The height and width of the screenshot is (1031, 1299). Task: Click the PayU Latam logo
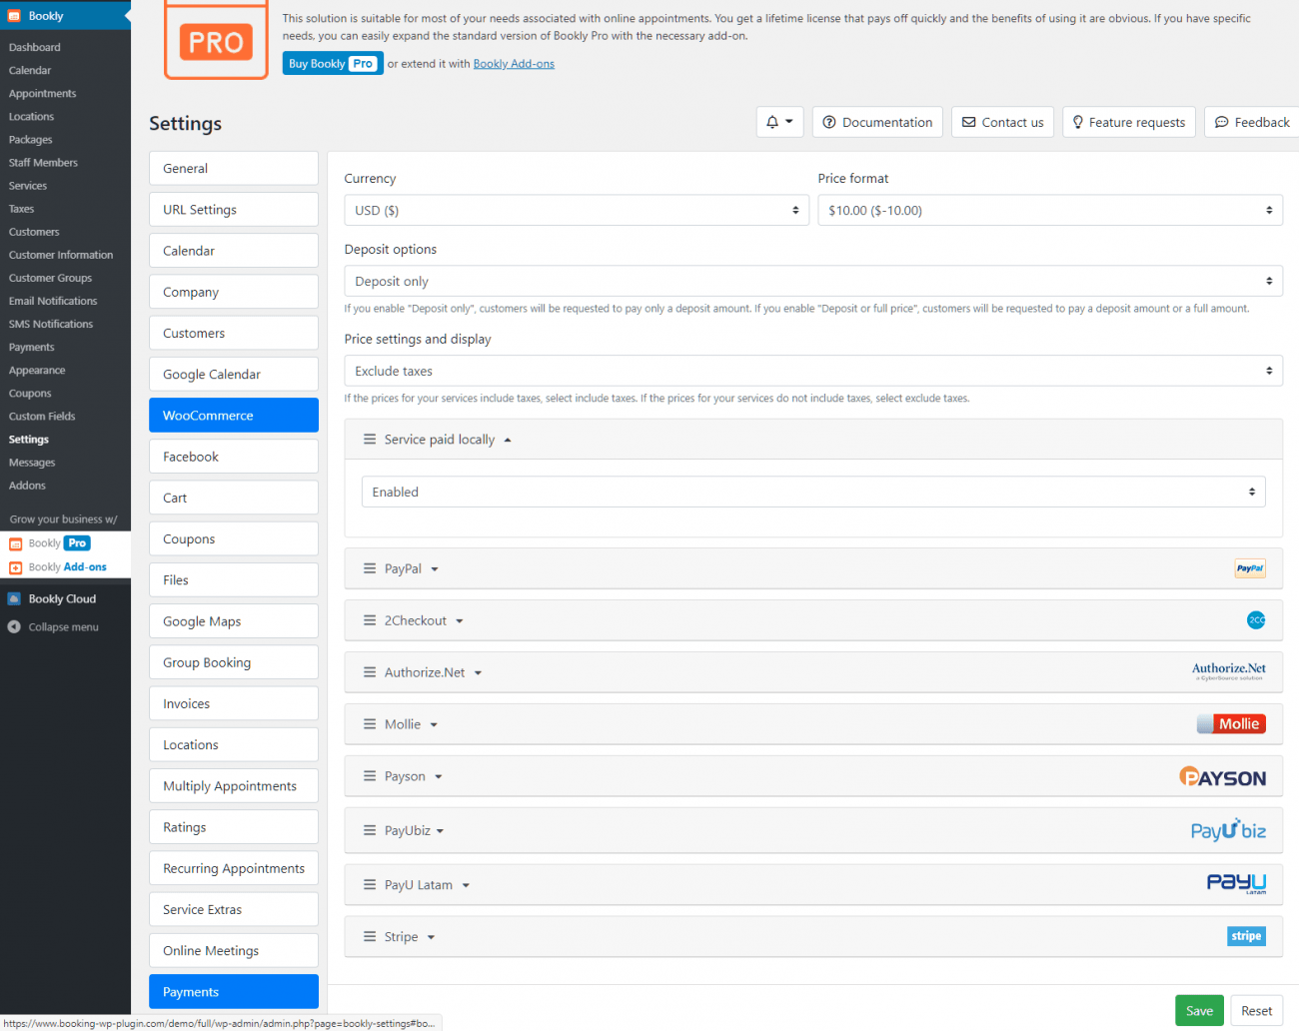(x=1236, y=883)
